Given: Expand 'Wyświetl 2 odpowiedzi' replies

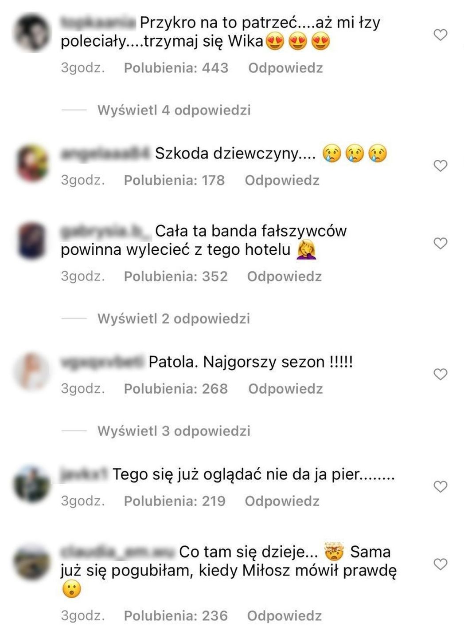Looking at the screenshot, I should 174,319.
